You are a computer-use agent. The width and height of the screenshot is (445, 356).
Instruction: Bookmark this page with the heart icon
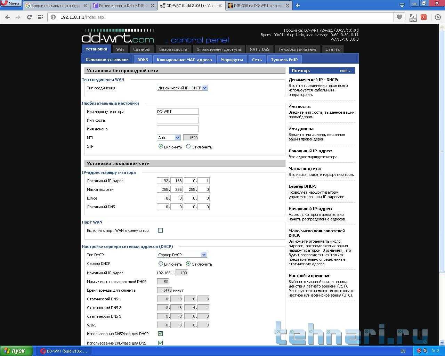click(399, 17)
